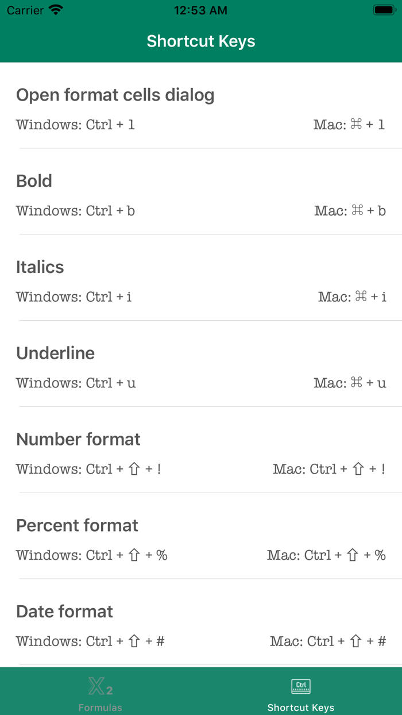This screenshot has height=715, width=402.
Task: Tap the Percent format heading
Action: pos(77,525)
